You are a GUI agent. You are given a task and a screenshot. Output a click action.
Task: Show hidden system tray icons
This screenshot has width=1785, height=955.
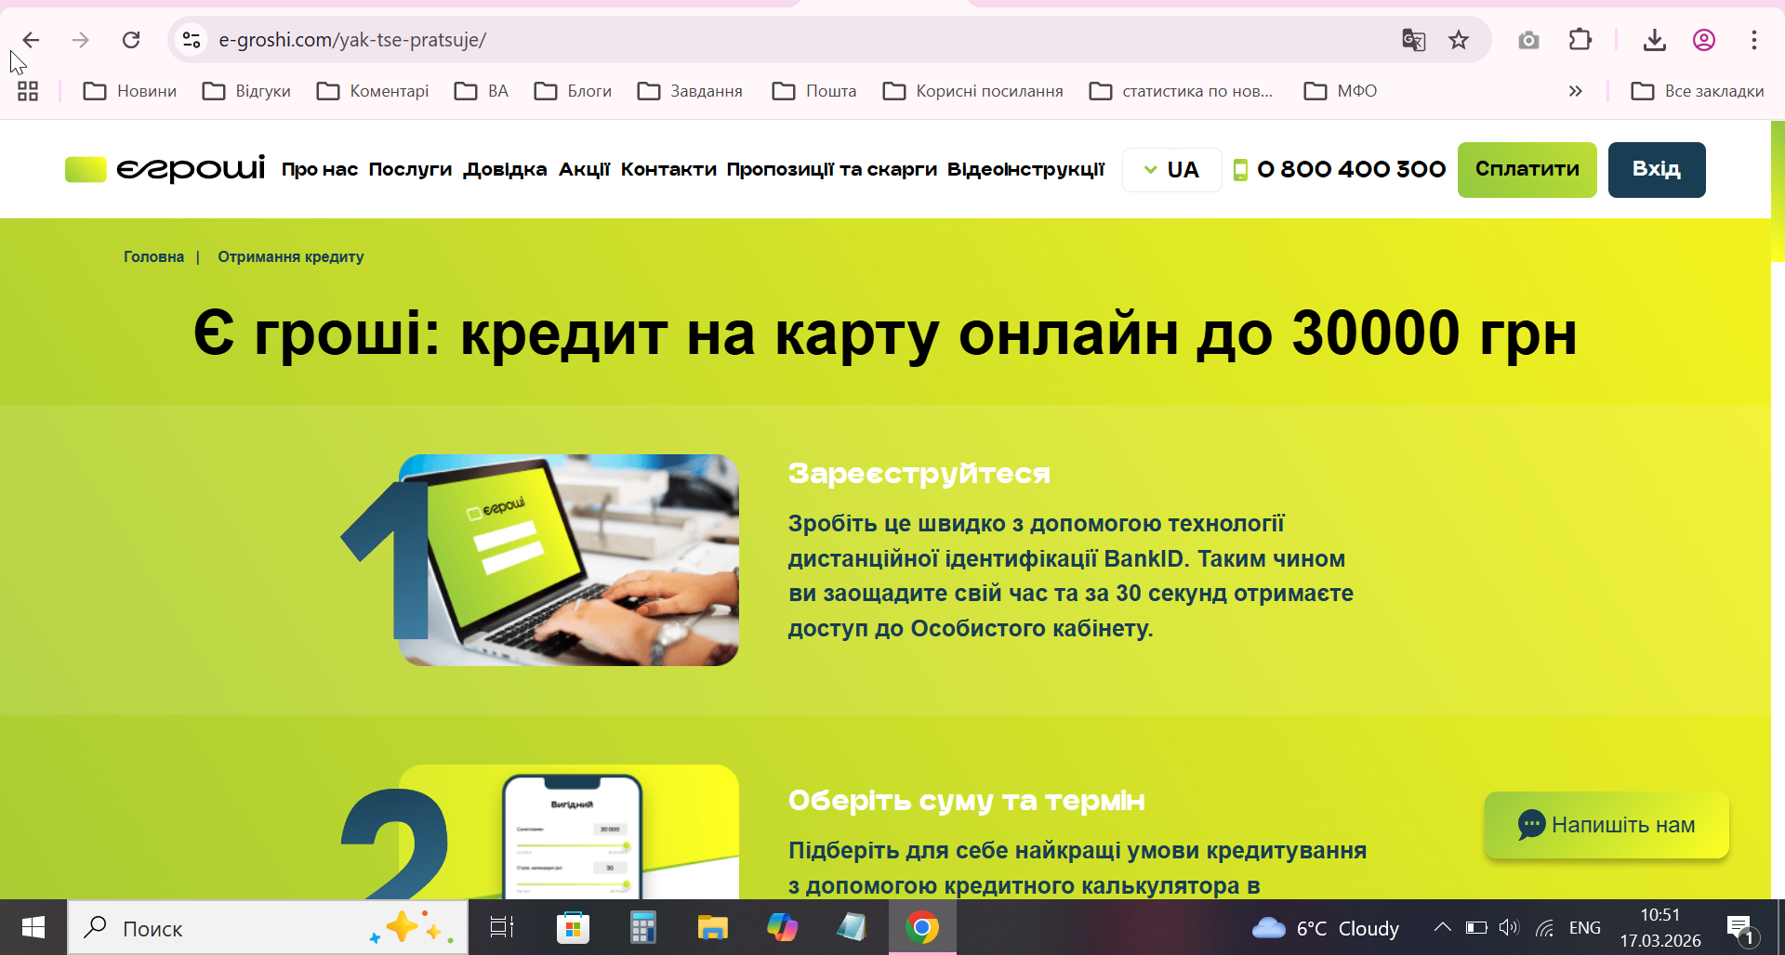1442,927
